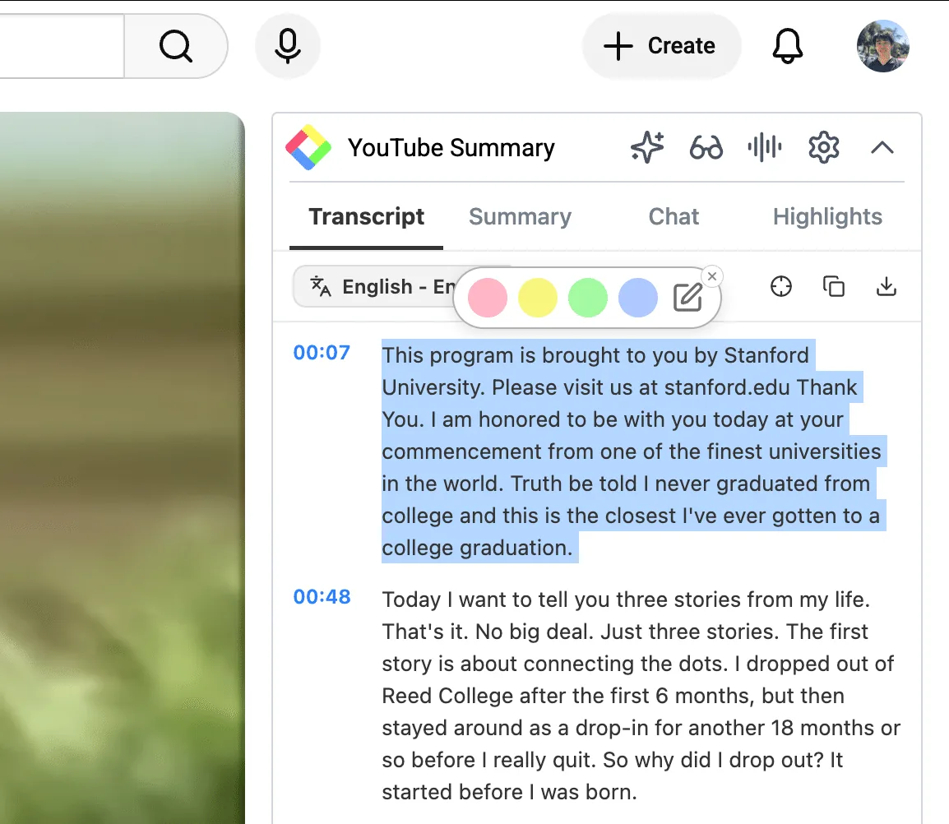Click the add note pencil icon
The image size is (949, 824).
pos(688,297)
